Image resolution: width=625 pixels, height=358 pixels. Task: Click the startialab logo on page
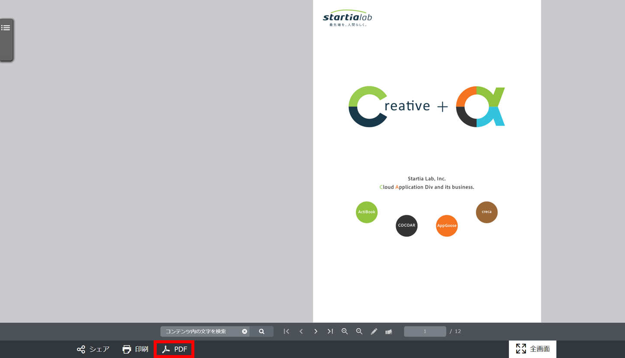(348, 18)
